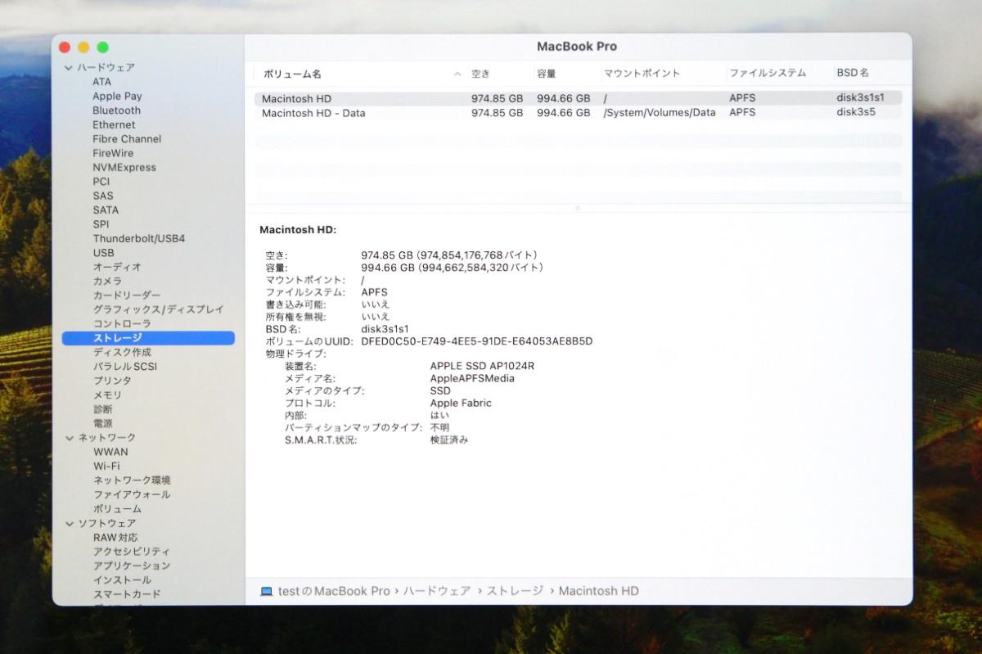Click the volume UUID value
Image resolution: width=982 pixels, height=654 pixels.
point(477,341)
